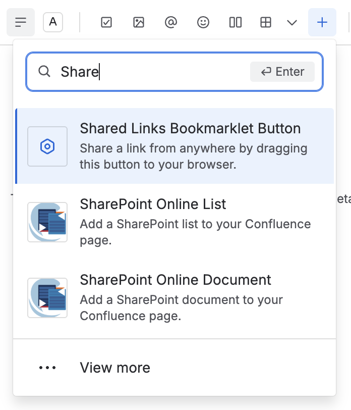This screenshot has height=410, width=351.
Task: Click the Shared Links Bookmarklet hexagon icon
Action: pos(47,146)
